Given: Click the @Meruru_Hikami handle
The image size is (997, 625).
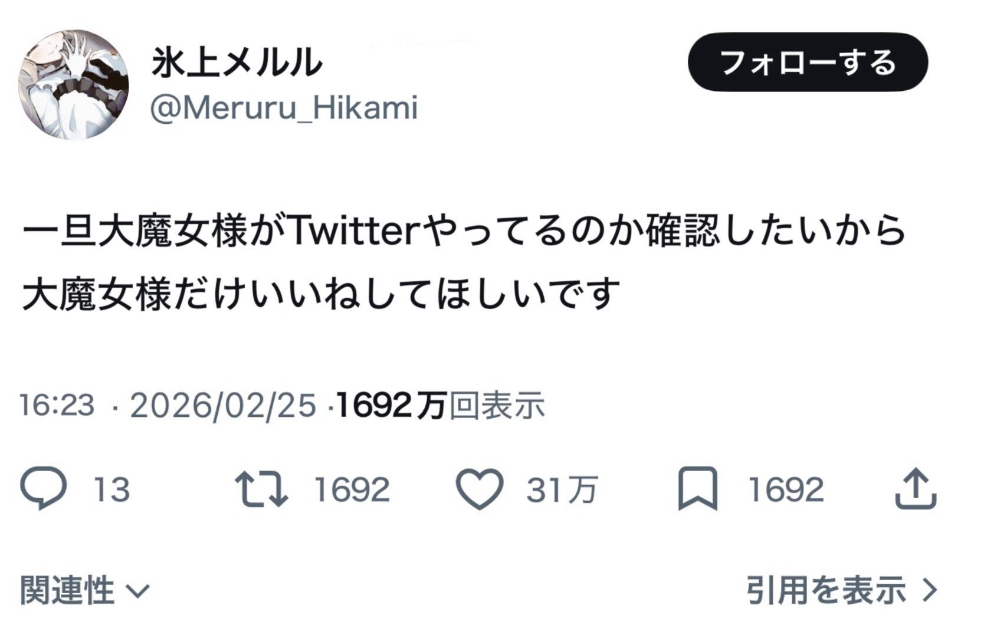Looking at the screenshot, I should point(284,108).
